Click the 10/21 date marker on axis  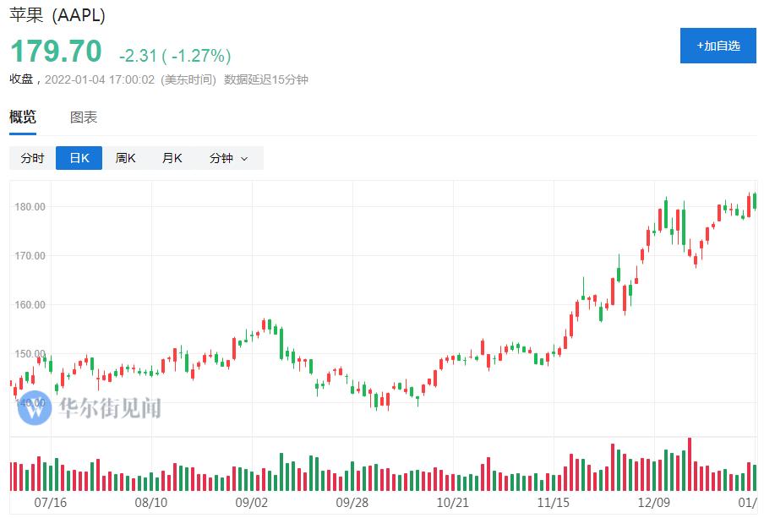pyautogui.click(x=453, y=503)
